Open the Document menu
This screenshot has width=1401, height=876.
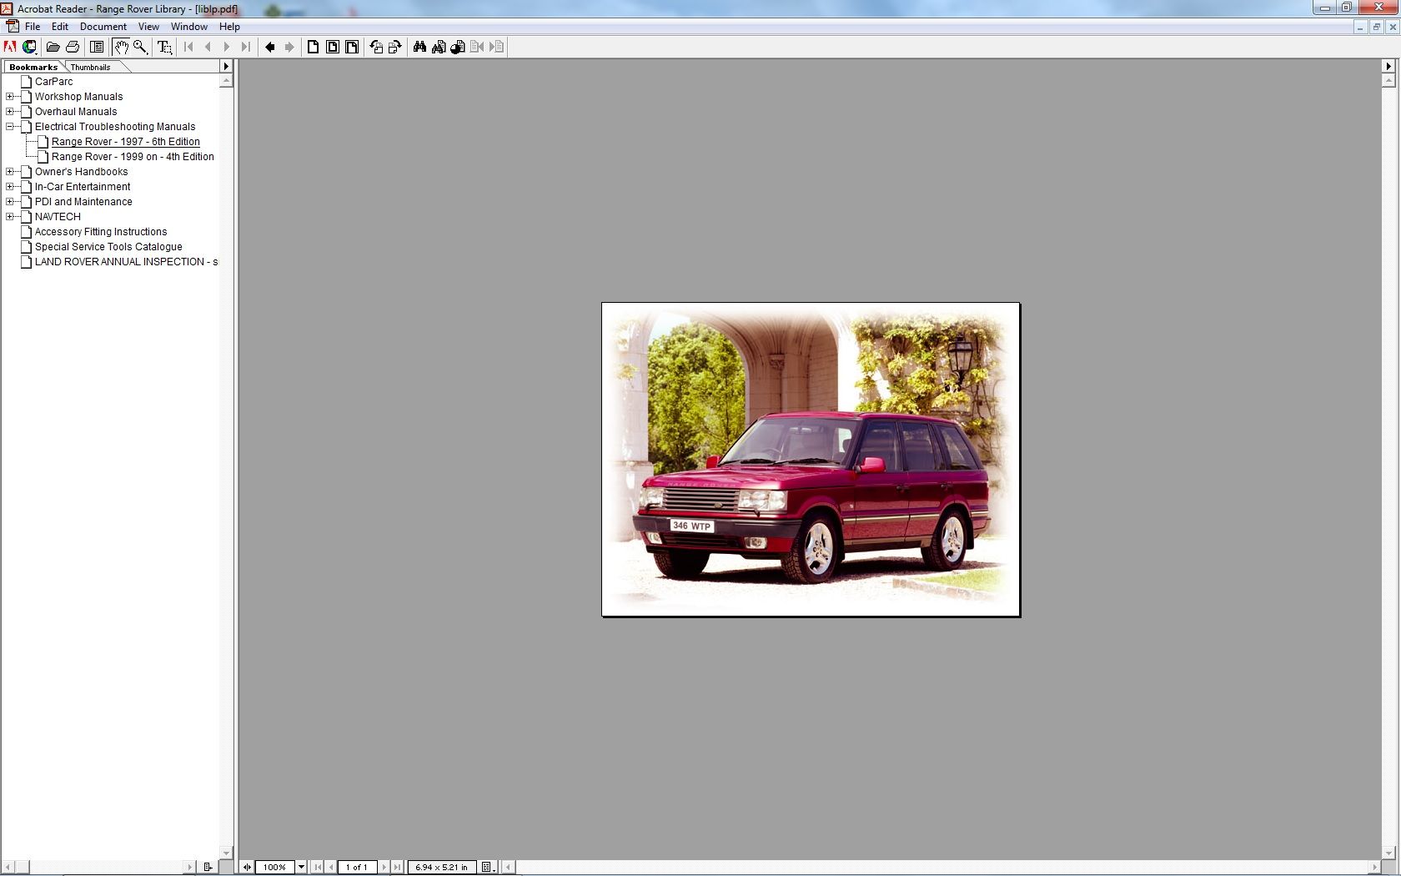(103, 27)
